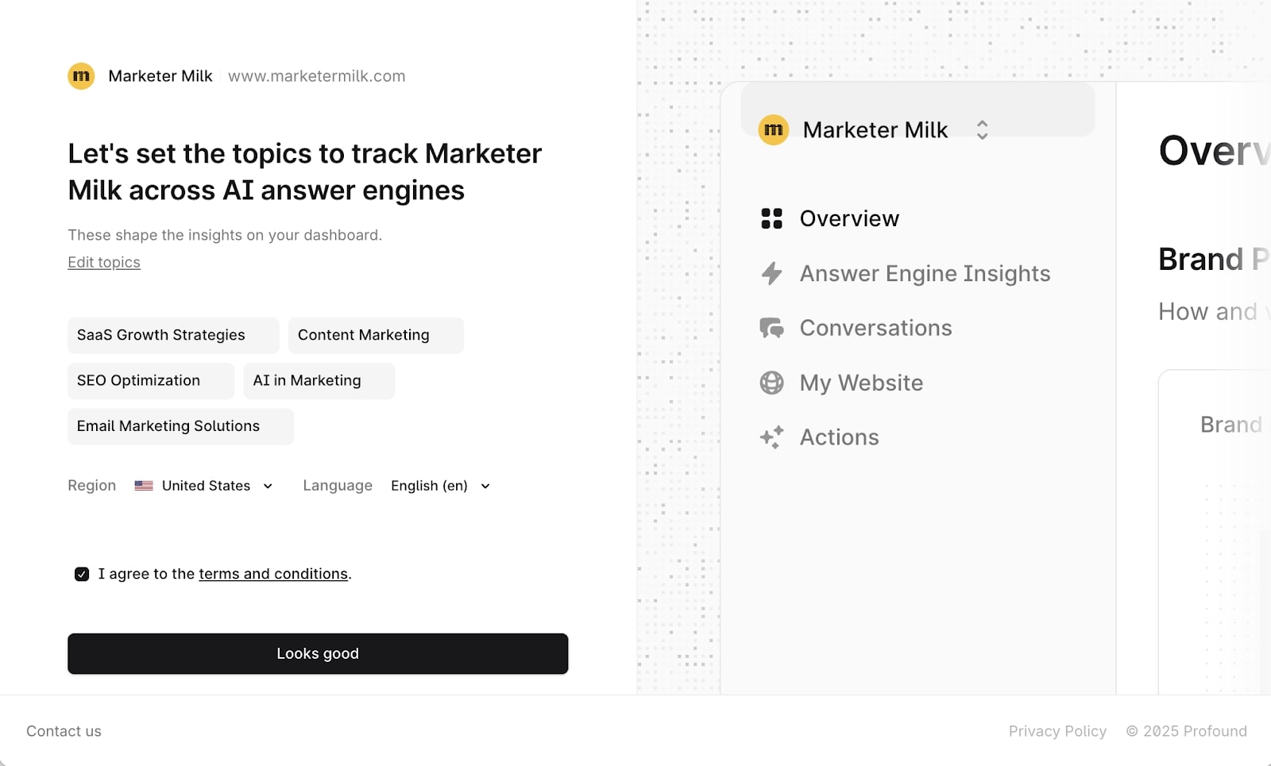
Task: Click the United States flag icon
Action: [x=144, y=486]
